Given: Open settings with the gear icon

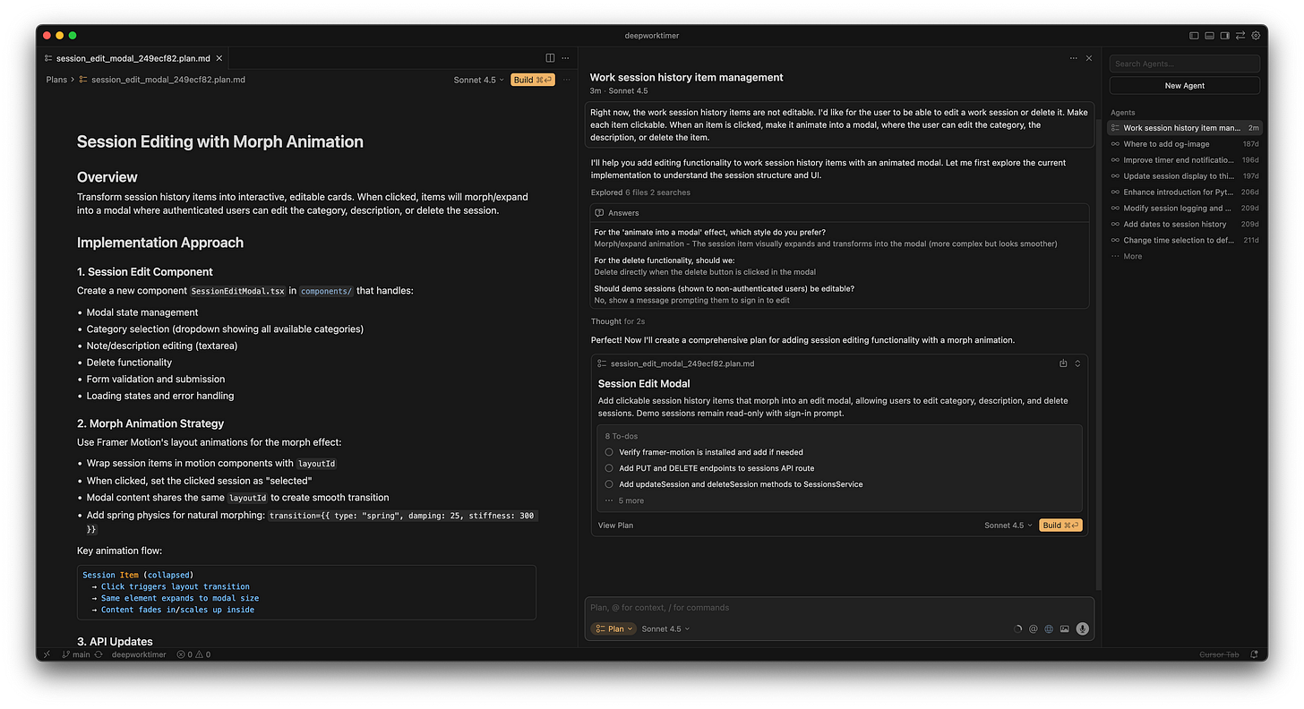Looking at the screenshot, I should tap(1256, 36).
